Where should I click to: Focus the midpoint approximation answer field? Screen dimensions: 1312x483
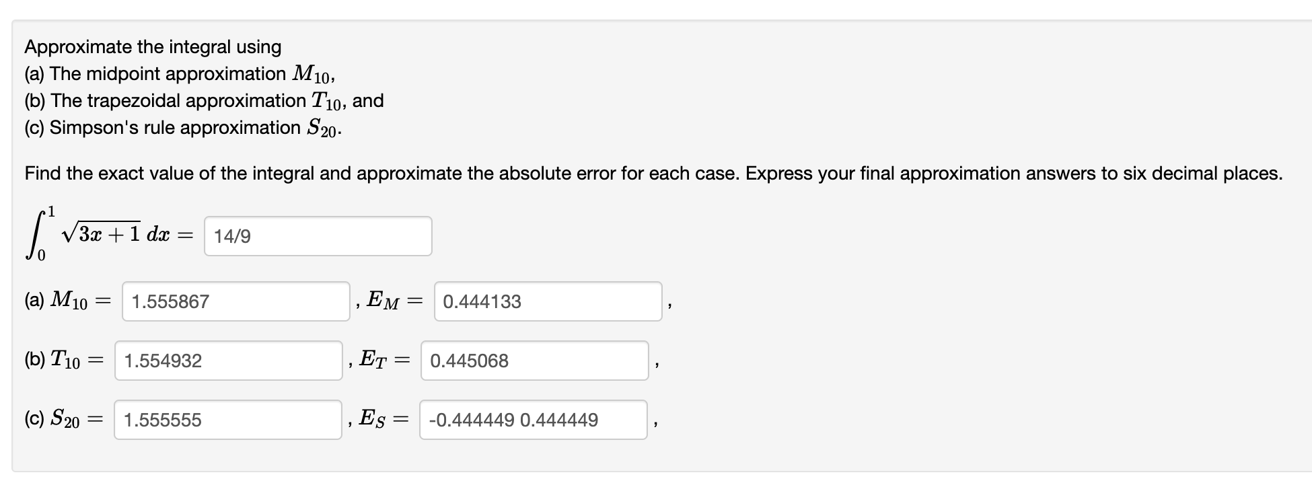[235, 302]
